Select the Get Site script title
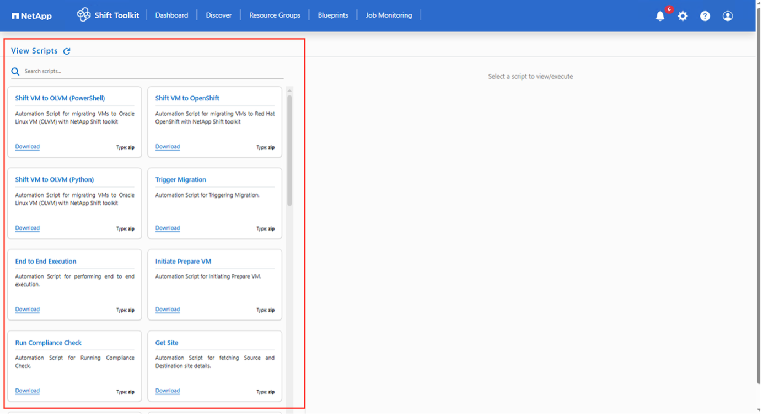 tap(168, 344)
